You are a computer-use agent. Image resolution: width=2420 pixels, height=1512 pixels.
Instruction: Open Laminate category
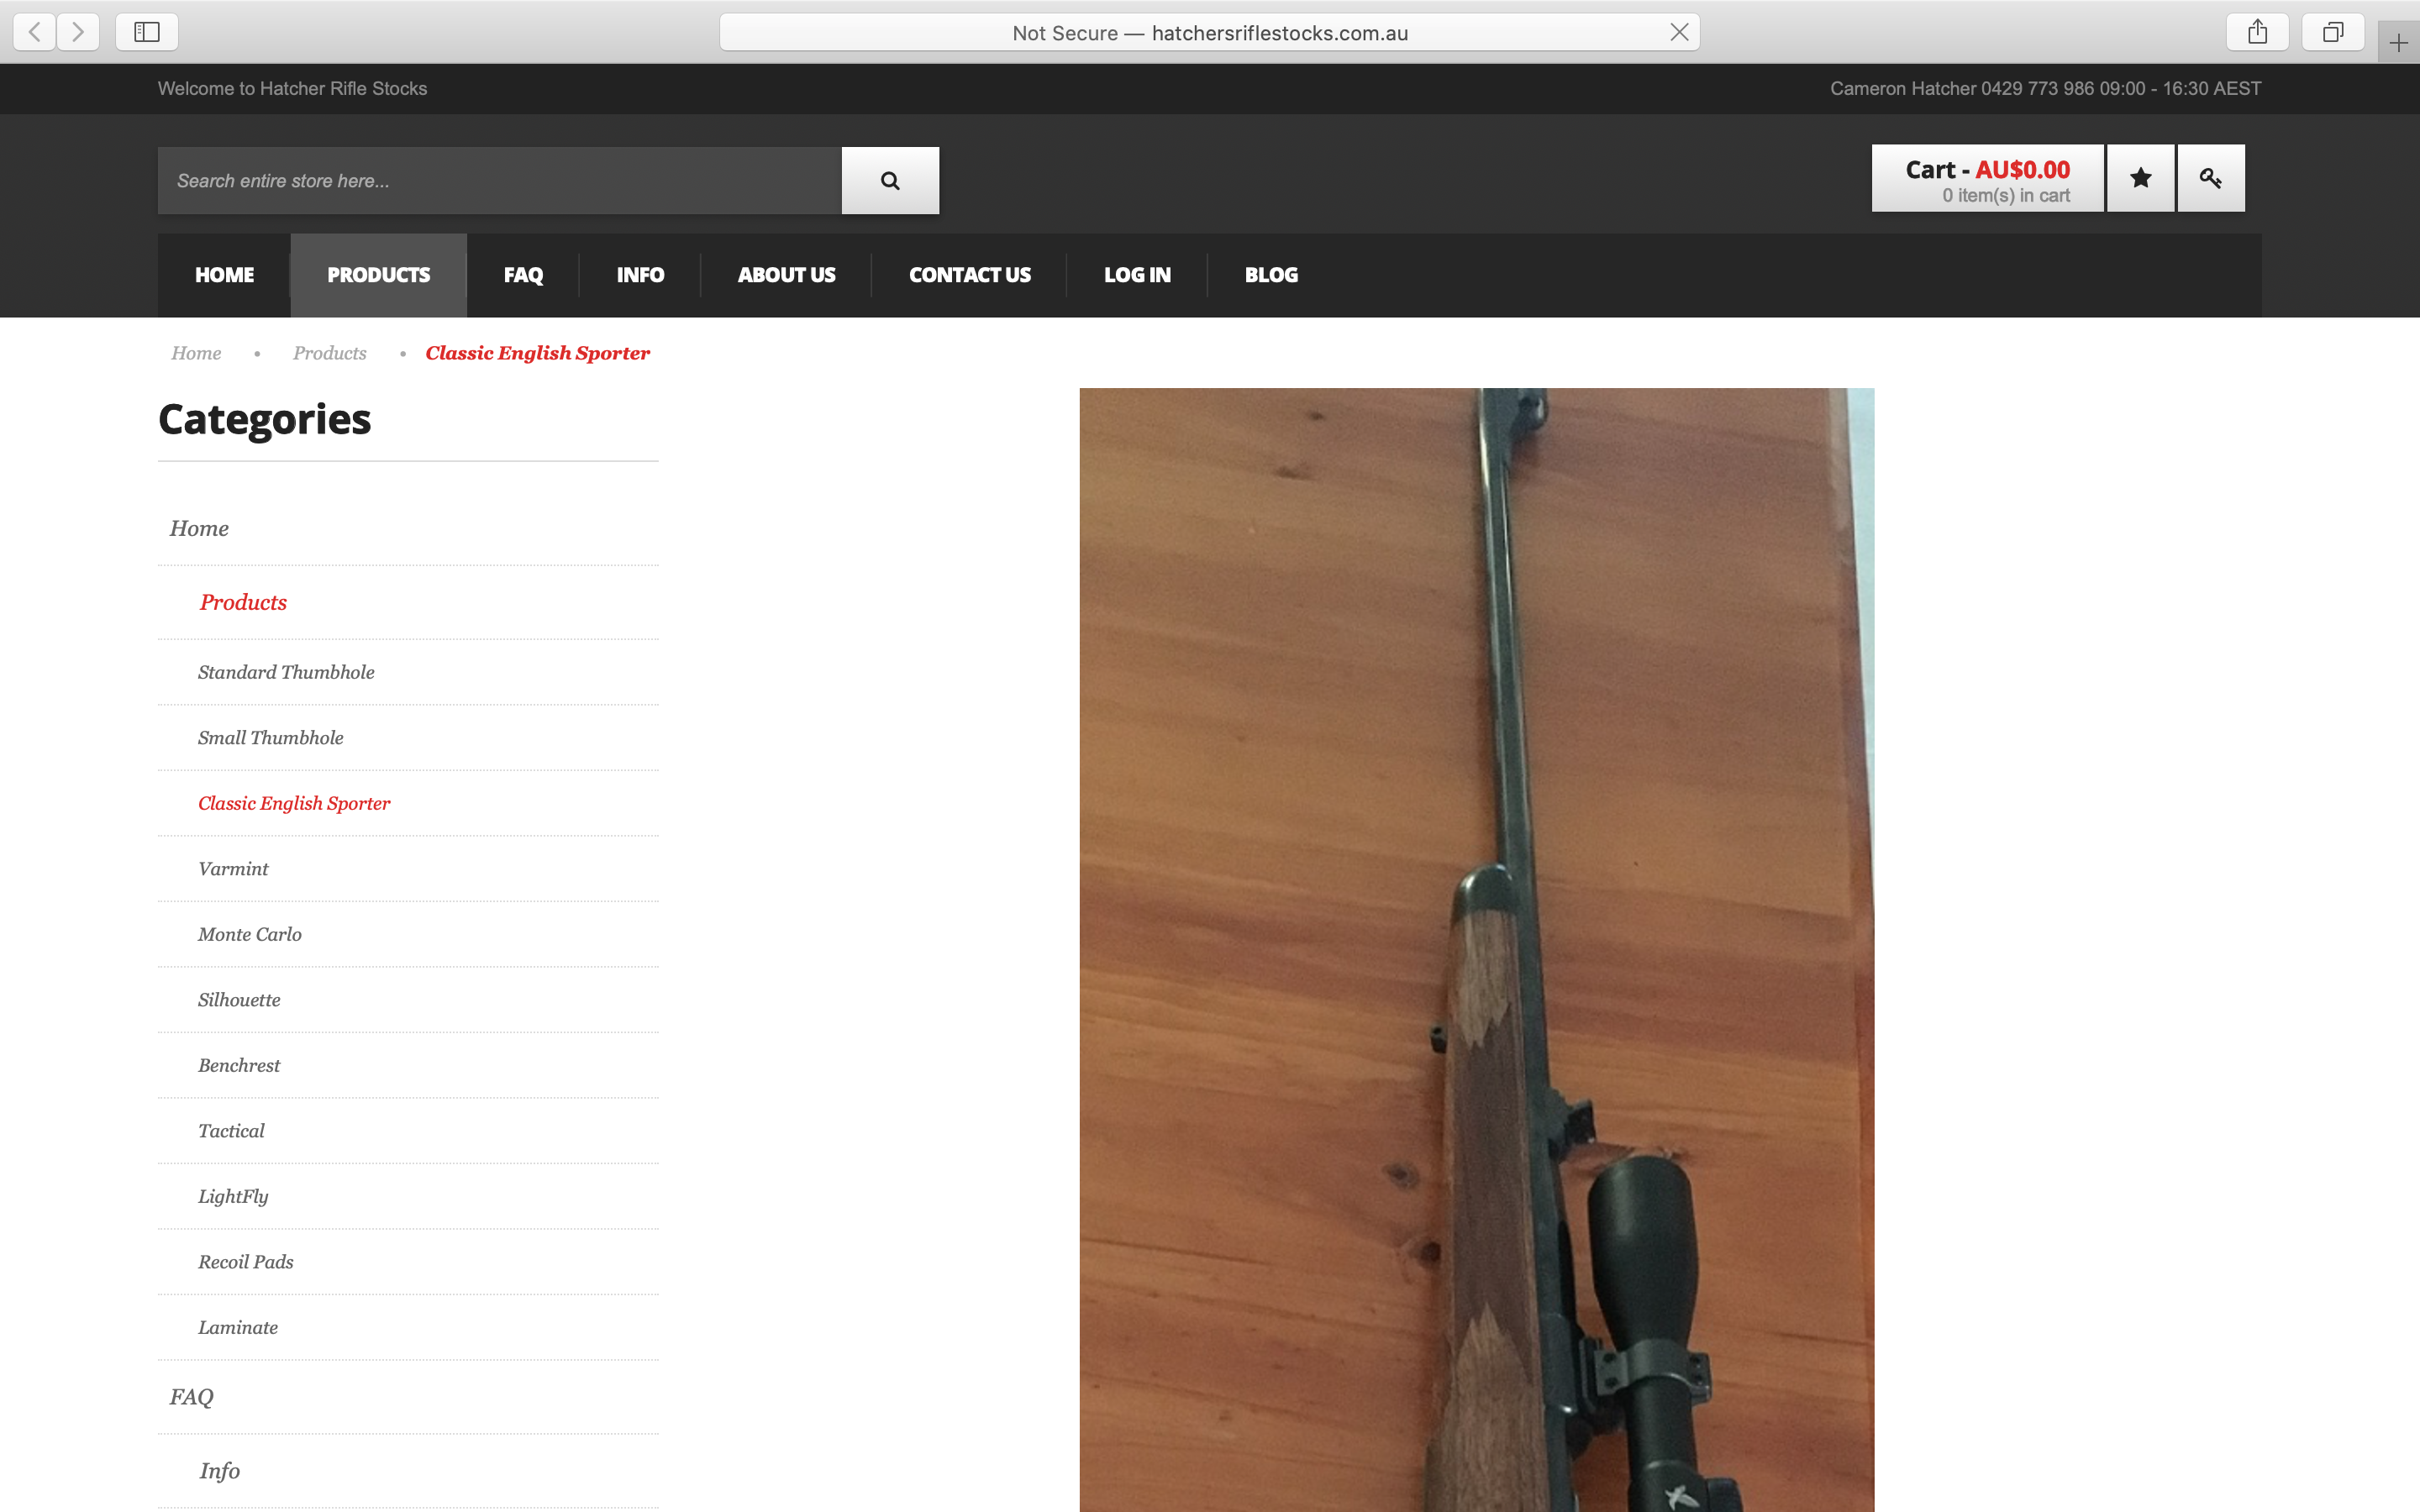[x=238, y=1327]
